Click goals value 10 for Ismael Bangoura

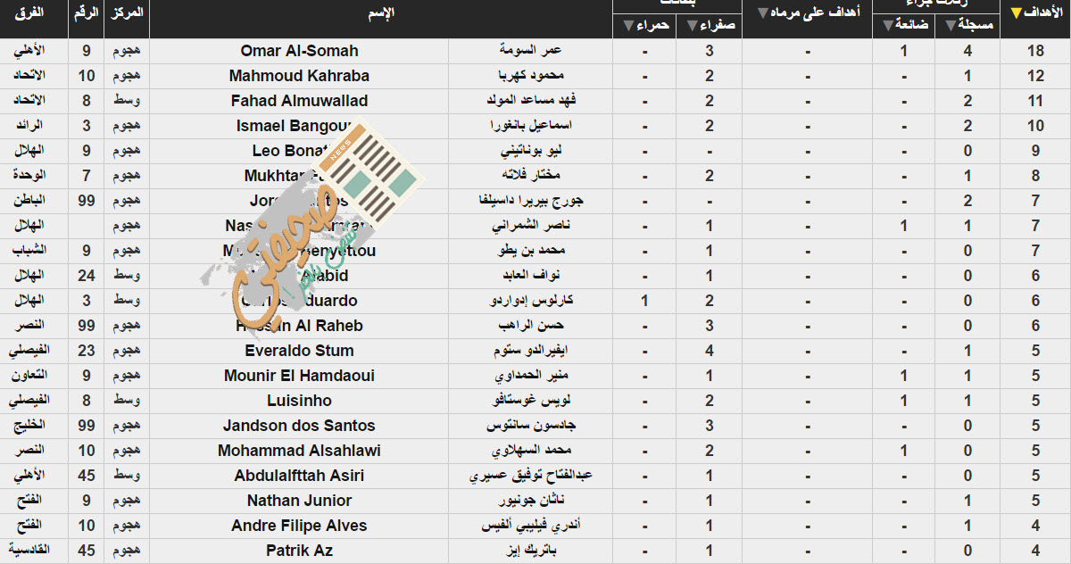click(x=1035, y=126)
